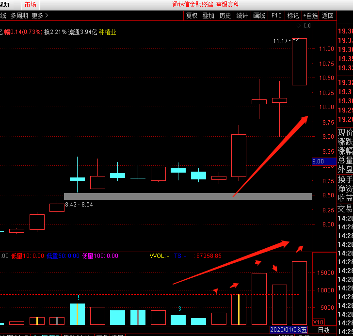The image size is (353, 336).
Task: Add stock via +自选 button
Action: 310,16
